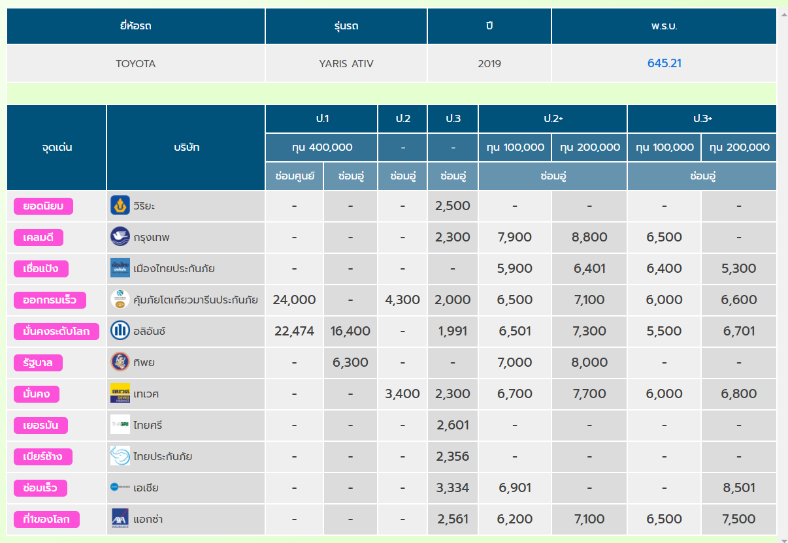This screenshot has height=543, width=788.
Task: Click the pink ที่1ของโลก badge
Action: coord(46,520)
